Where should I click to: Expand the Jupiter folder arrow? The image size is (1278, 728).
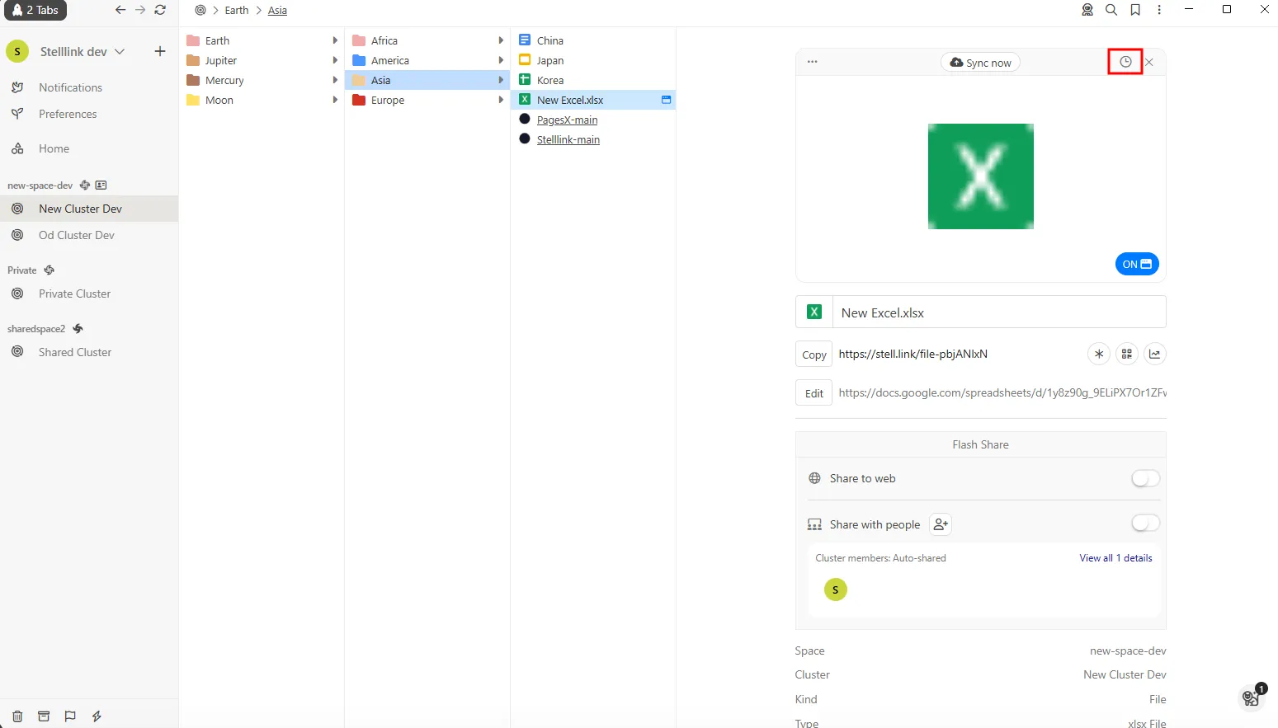click(x=334, y=60)
